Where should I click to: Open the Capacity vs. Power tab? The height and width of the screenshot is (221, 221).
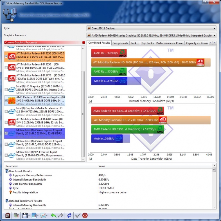click(x=197, y=43)
